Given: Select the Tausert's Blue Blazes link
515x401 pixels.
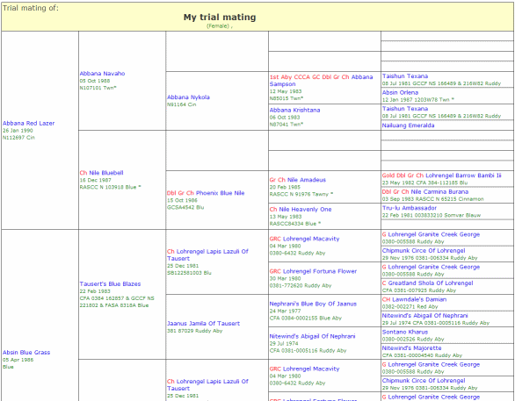Looking at the screenshot, I should click(x=110, y=284).
